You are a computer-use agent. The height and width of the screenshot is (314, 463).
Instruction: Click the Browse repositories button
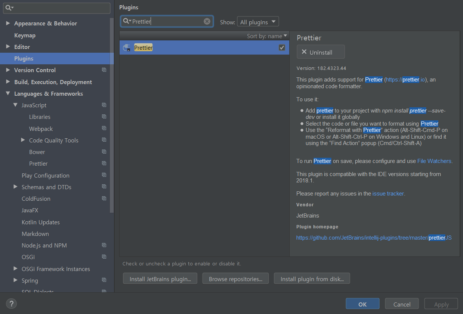click(235, 278)
